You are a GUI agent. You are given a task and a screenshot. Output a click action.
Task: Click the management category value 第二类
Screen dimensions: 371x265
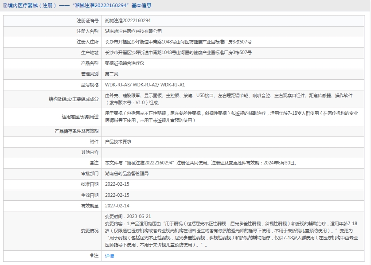coord(112,74)
